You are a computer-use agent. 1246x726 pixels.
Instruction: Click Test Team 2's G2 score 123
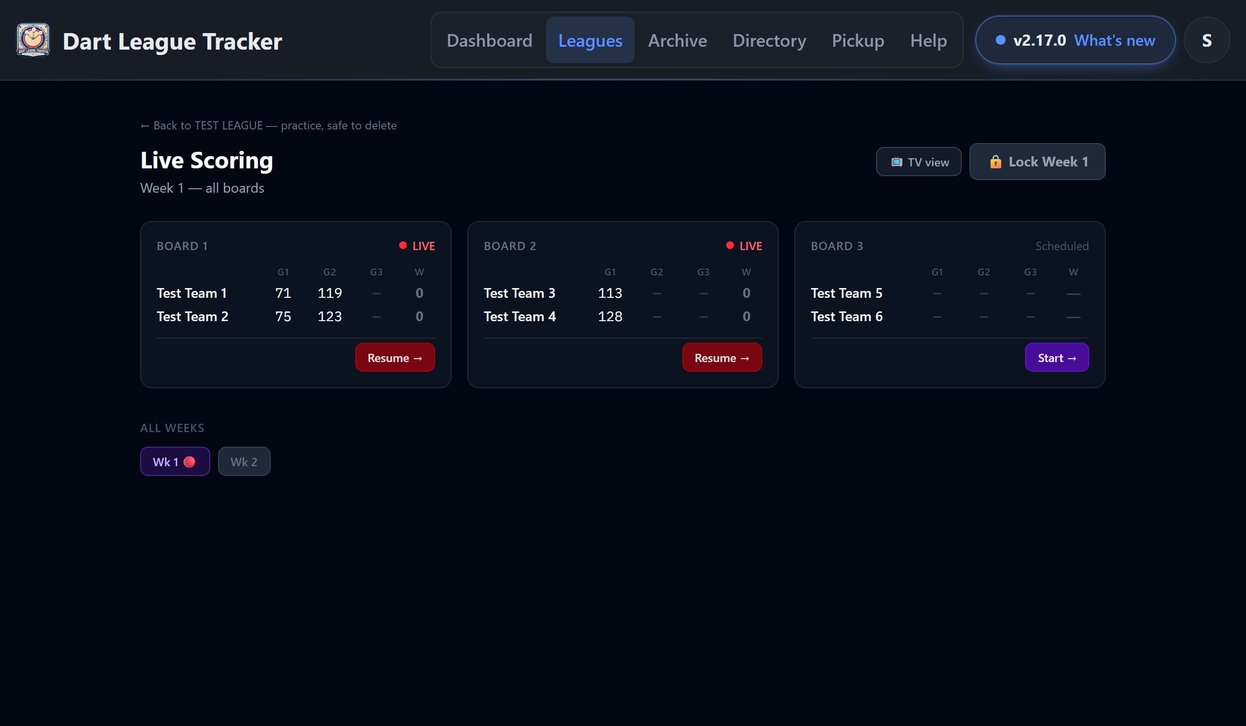[x=330, y=316]
